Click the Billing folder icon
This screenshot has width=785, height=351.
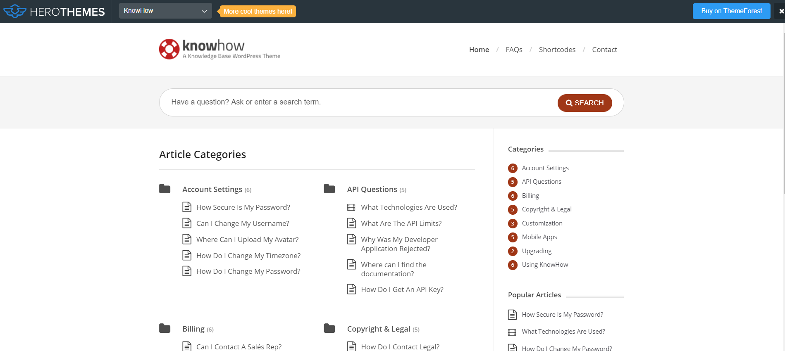(x=165, y=328)
